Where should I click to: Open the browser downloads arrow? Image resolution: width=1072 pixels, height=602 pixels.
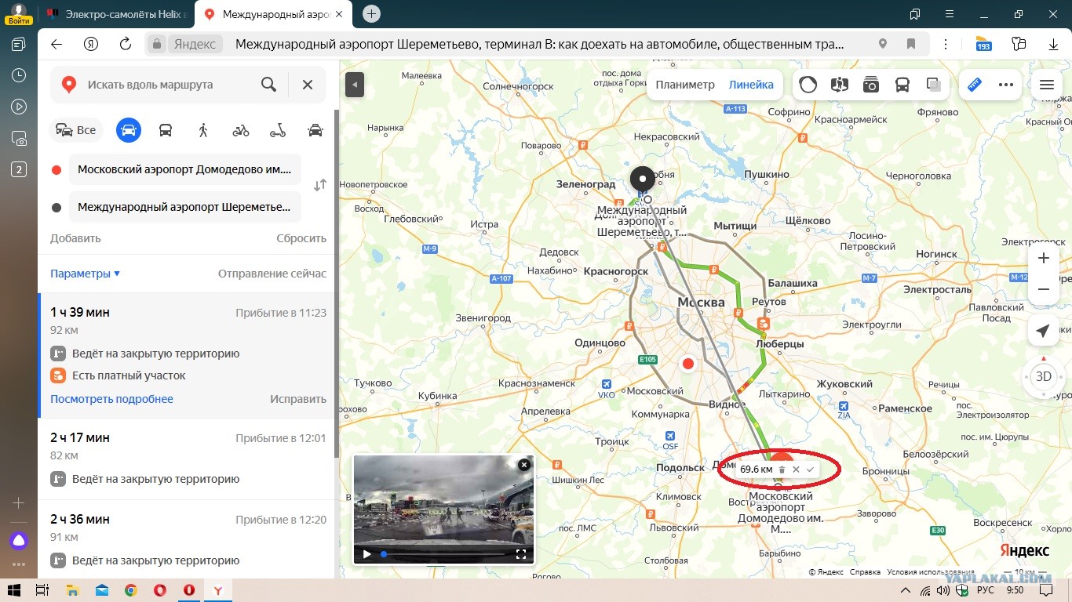pos(1054,44)
